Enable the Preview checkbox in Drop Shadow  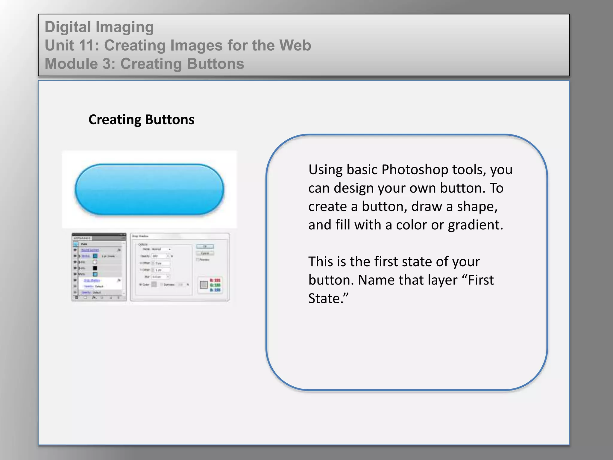pyautogui.click(x=198, y=260)
